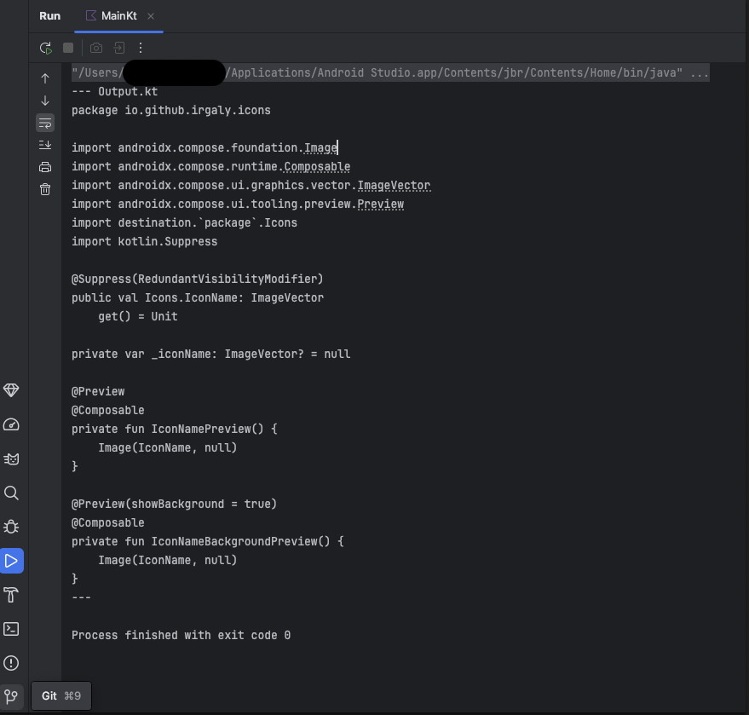
Task: Clear all console output with trash icon
Action: tap(45, 190)
